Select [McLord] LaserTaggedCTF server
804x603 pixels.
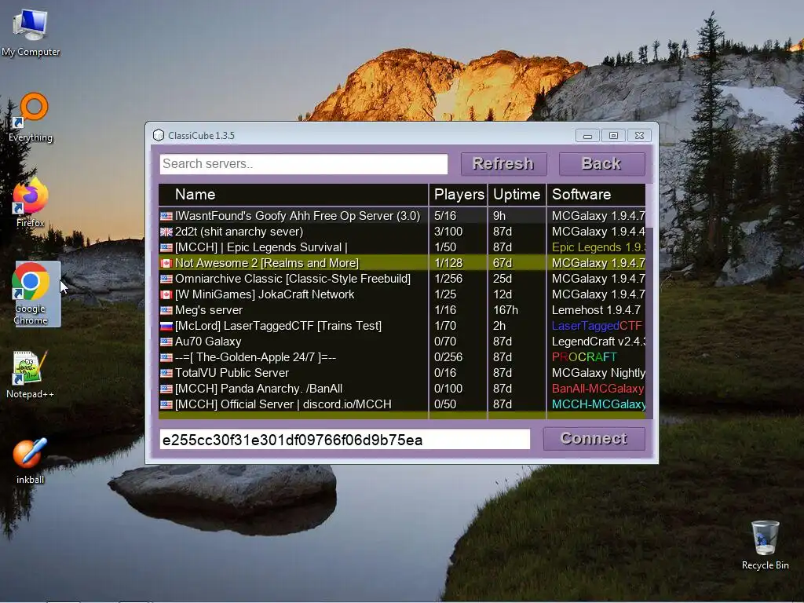pyautogui.click(x=402, y=326)
